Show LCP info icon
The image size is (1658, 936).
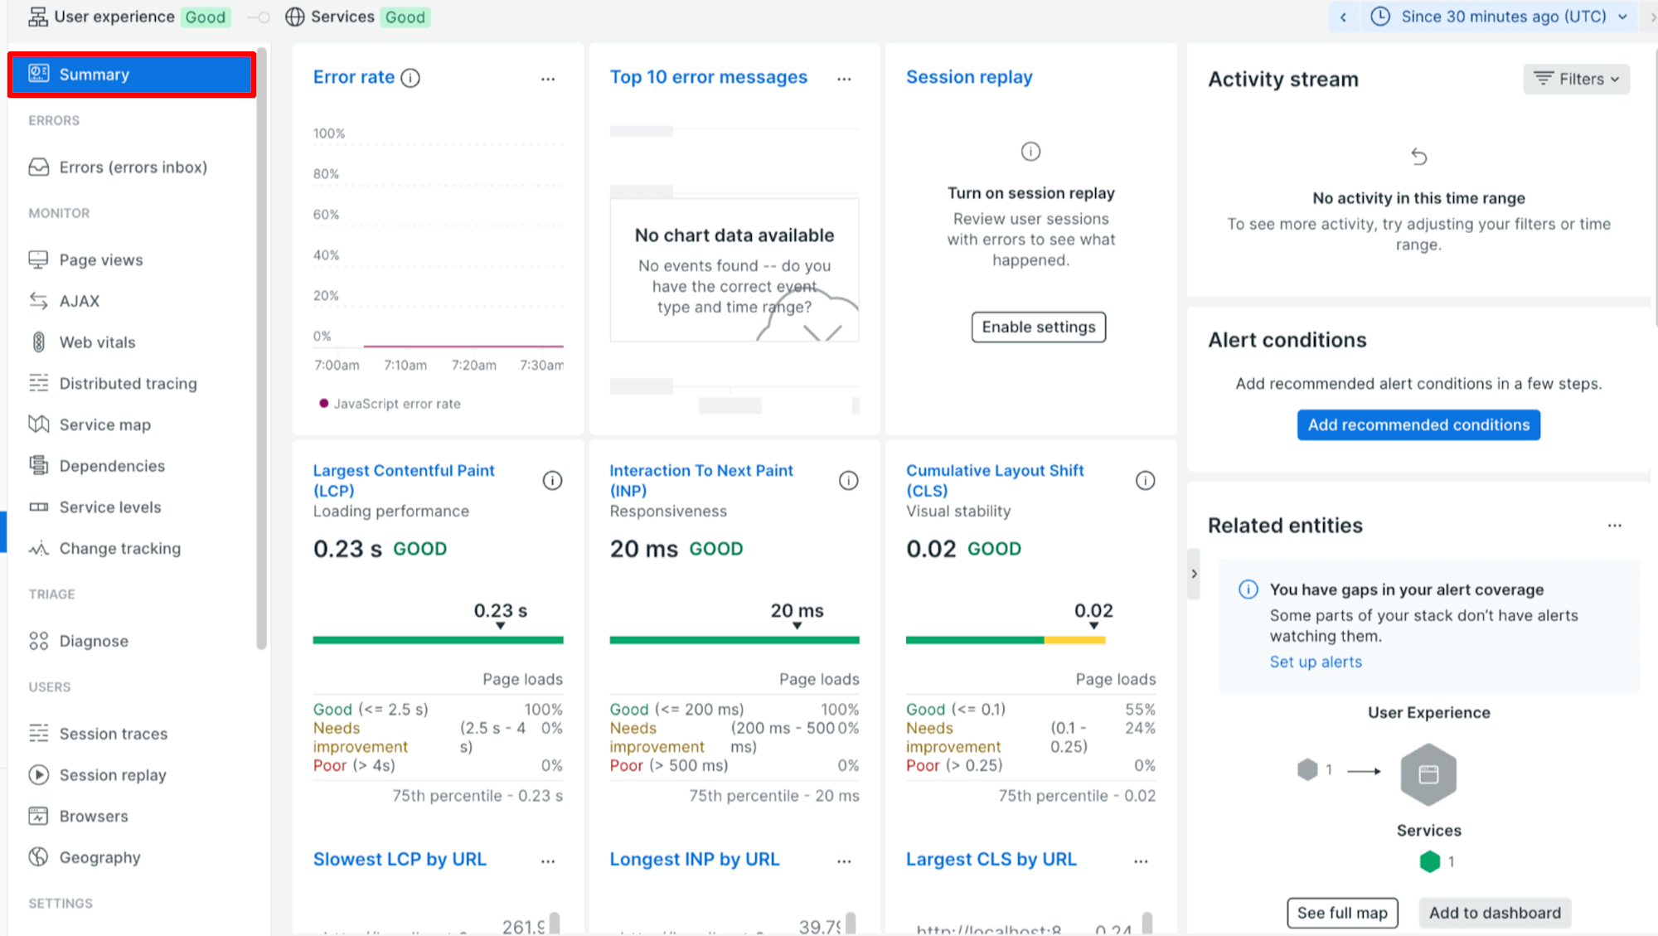point(552,481)
